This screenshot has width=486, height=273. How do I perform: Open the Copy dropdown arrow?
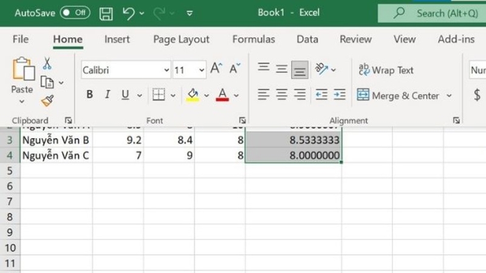tap(61, 83)
